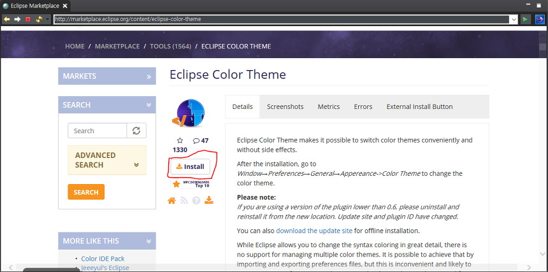Click the search reset refresh icon
The image size is (548, 272).
pyautogui.click(x=136, y=131)
